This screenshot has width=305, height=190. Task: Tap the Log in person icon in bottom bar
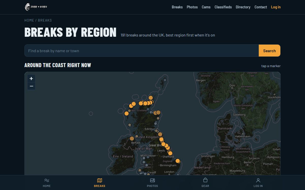258,180
